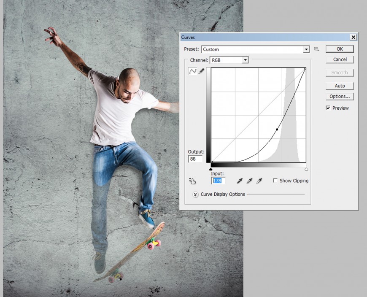The image size is (367, 297).
Task: Click the Output value field
Action: click(195, 159)
